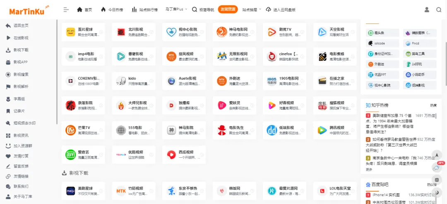The width and height of the screenshot is (447, 204).
Task: Open 555电影 globe icon card
Action: [x=134, y=130]
